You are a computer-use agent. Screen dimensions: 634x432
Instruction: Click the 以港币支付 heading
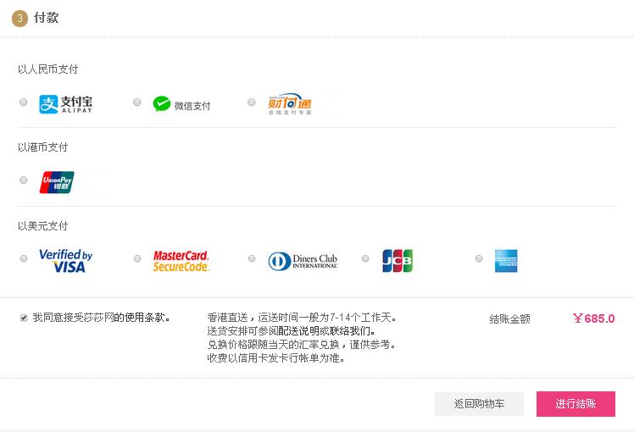[42, 147]
